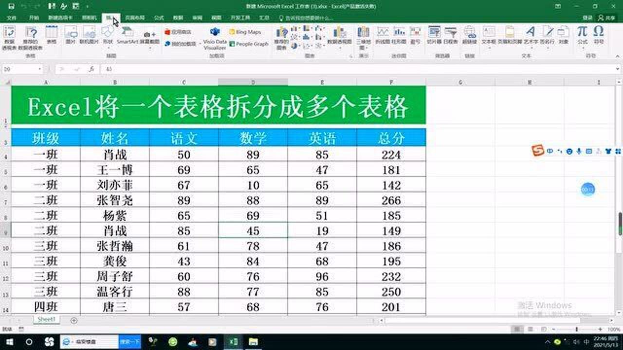Viewport: 623px width, 350px height.
Task: Switch to the Formulas (公式) tab
Action: point(159,18)
